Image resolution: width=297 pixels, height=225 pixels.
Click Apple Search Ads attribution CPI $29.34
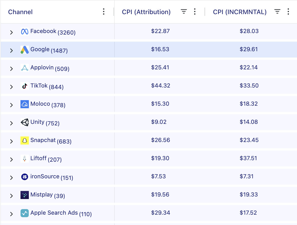(x=161, y=213)
